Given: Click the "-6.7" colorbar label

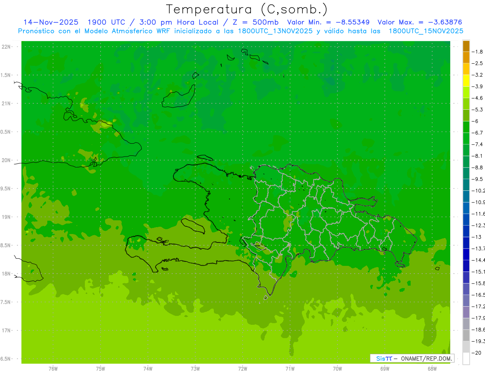Looking at the screenshot, I should [478, 133].
